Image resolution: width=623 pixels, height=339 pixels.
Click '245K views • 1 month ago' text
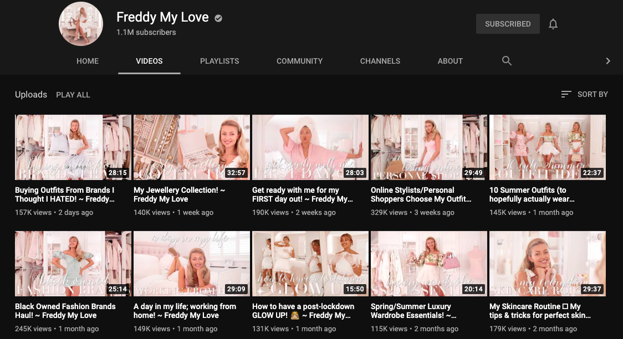(x=57, y=328)
